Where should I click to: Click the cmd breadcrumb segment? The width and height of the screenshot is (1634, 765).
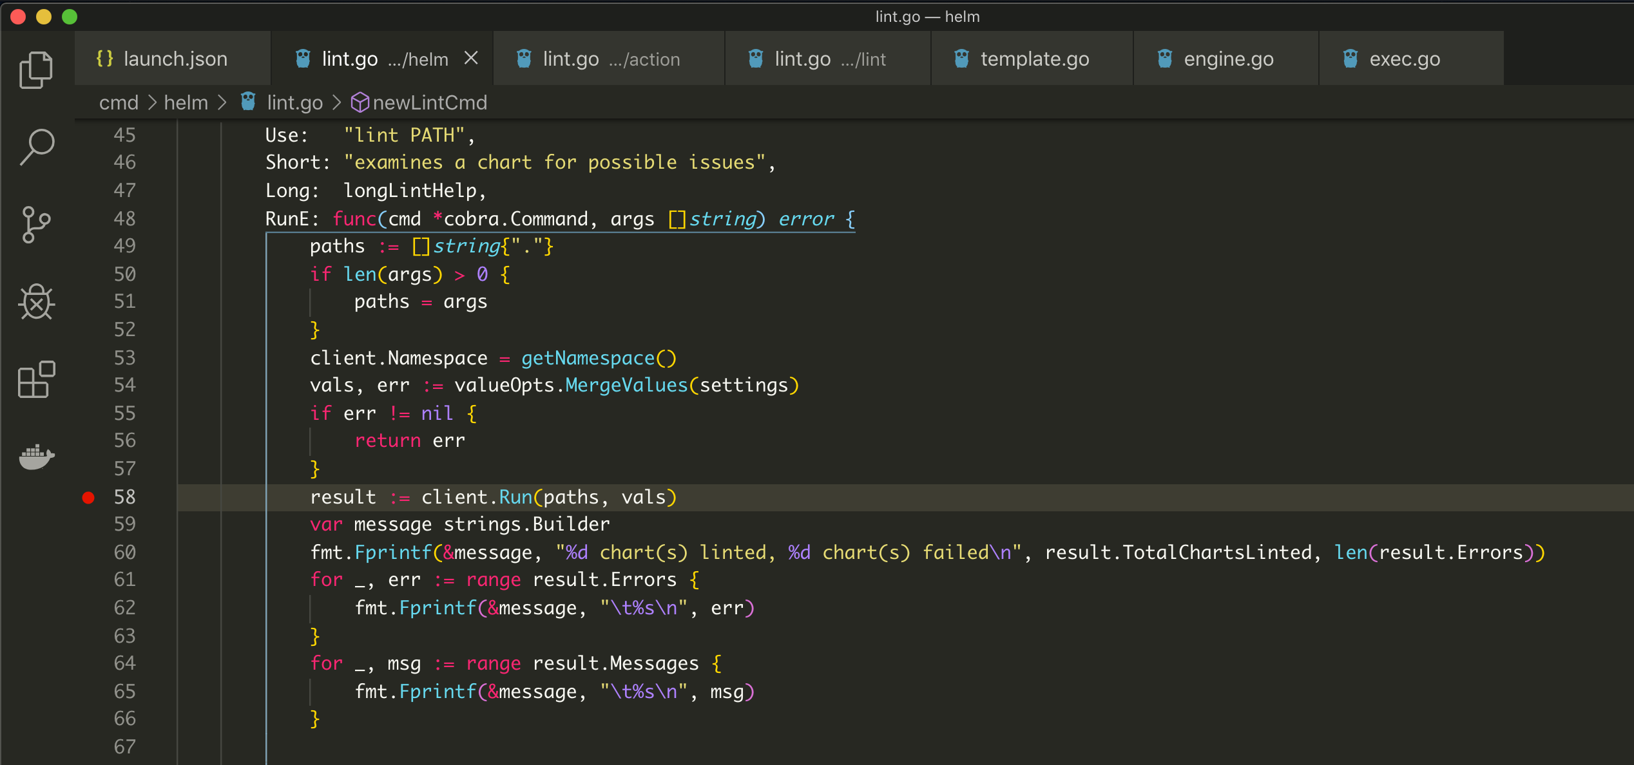119,102
